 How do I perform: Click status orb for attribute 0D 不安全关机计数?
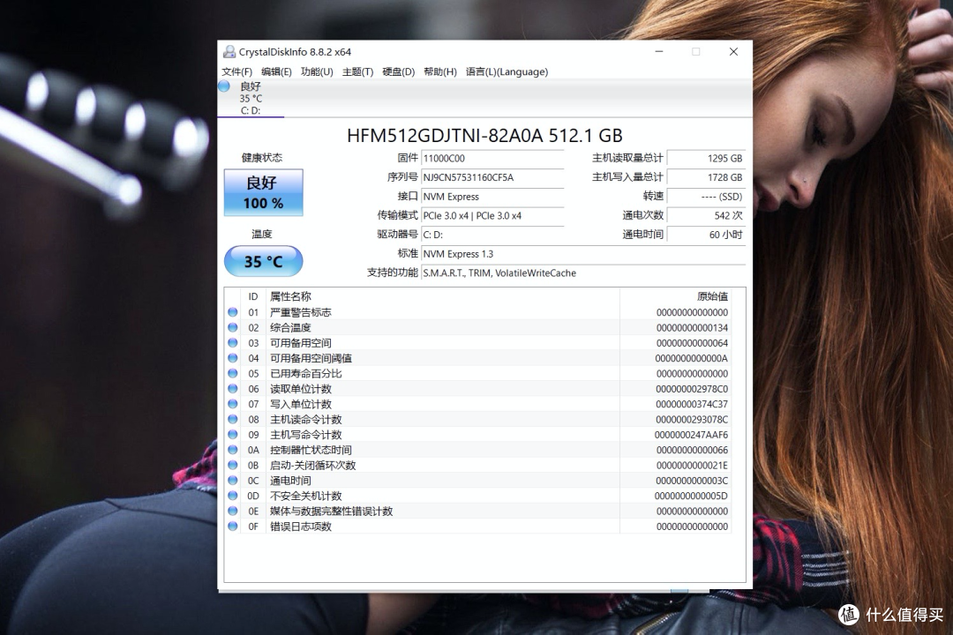[x=233, y=496]
